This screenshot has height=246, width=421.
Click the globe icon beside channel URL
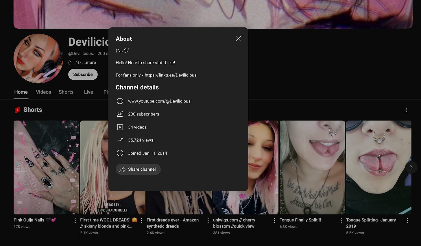[120, 101]
